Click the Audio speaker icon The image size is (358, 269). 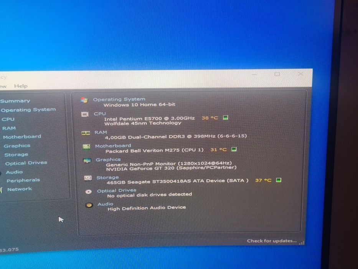click(89, 205)
